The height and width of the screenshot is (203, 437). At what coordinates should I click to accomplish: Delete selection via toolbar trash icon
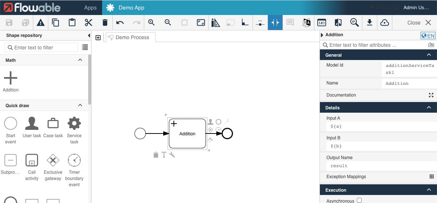tap(105, 23)
